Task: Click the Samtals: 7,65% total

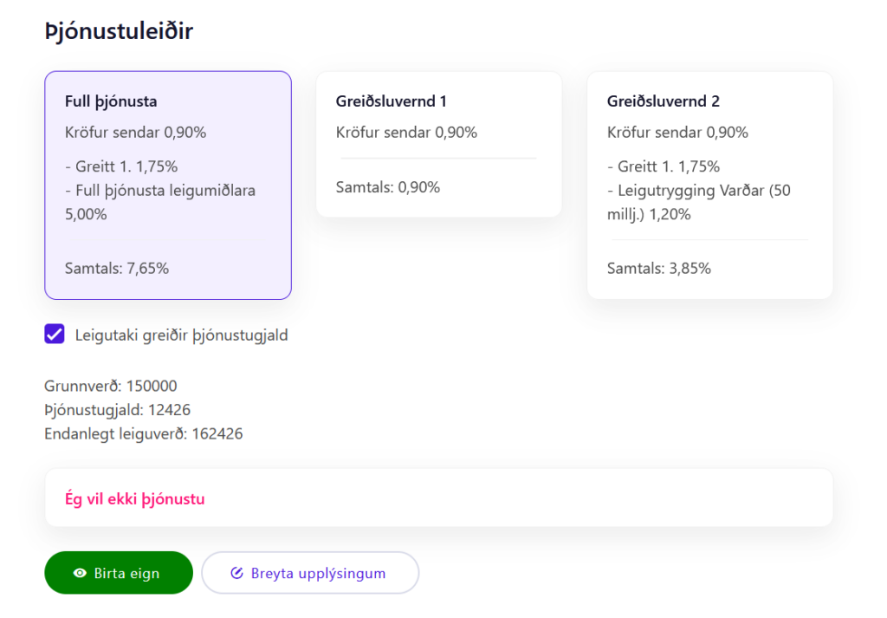Action: coord(117,269)
